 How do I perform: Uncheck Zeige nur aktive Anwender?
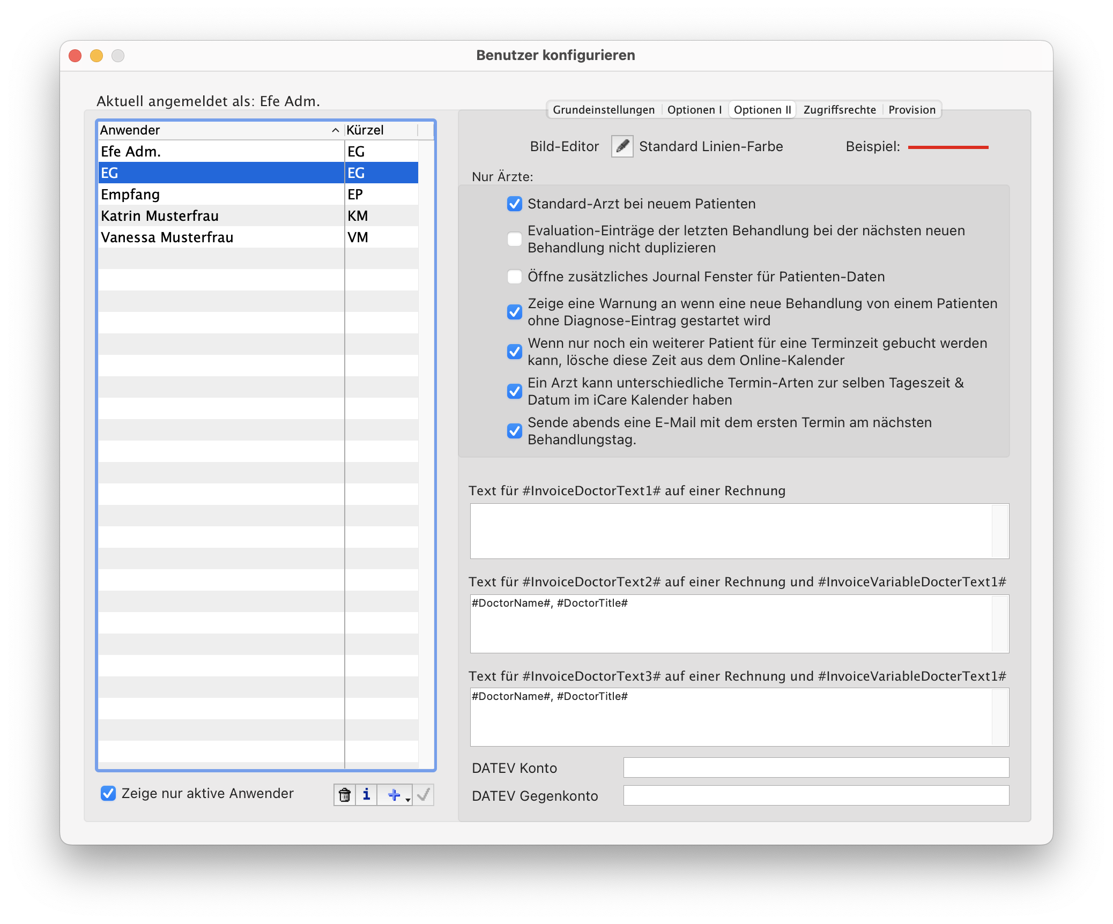pyautogui.click(x=108, y=793)
